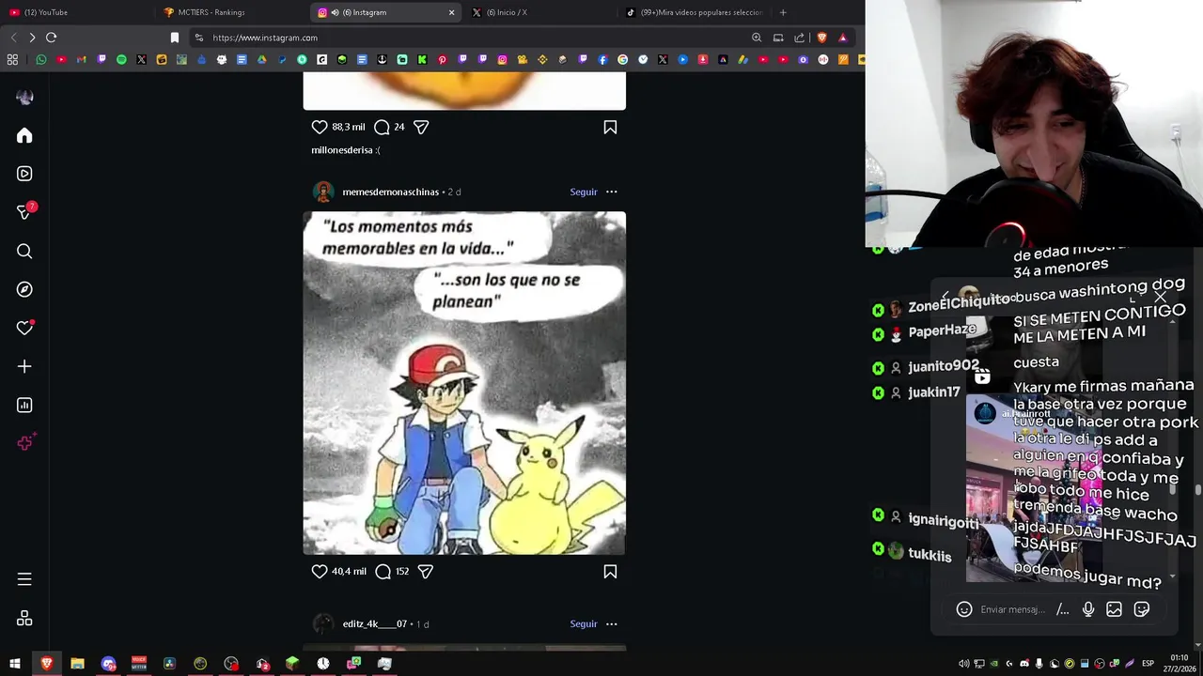
Task: Switch ESP keyboard language in the tray
Action: [1148, 664]
